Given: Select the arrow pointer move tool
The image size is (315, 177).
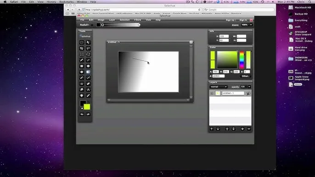Looking at the screenshot, I should (88, 43).
